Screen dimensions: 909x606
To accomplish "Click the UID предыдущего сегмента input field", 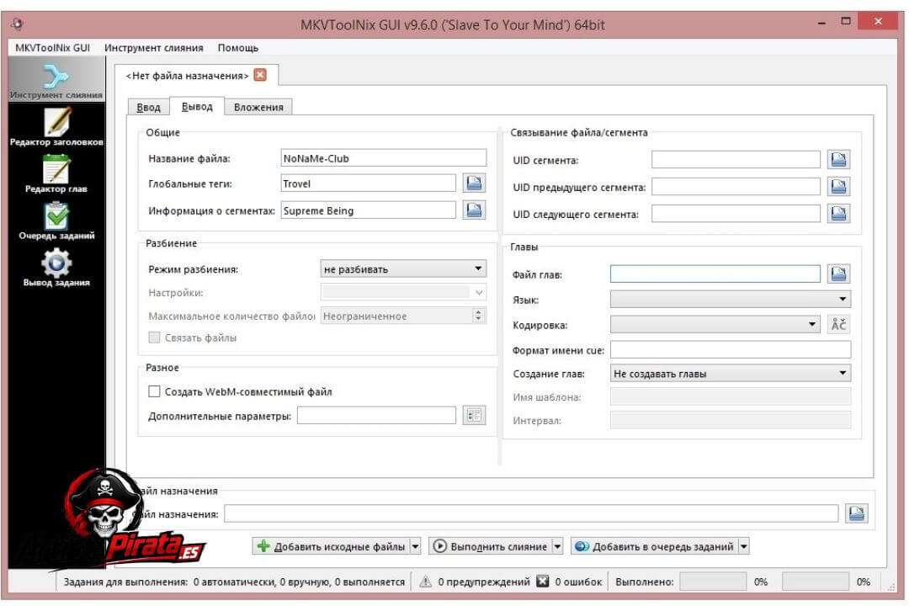I will [x=736, y=187].
